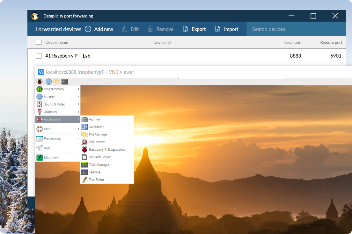Viewport: 352px width, 234px height.
Task: Click the Help lifebuoy icon
Action: 40,129
